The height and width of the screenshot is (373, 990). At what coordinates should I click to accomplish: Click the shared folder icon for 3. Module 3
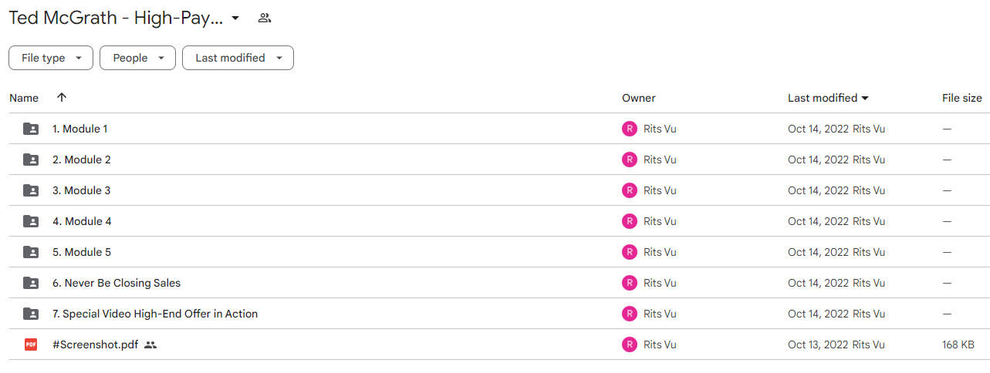(31, 190)
